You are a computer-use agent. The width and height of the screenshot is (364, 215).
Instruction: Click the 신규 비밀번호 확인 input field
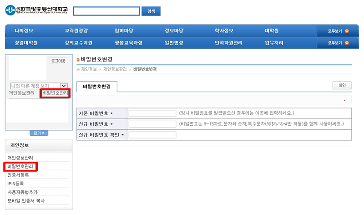[152, 135]
